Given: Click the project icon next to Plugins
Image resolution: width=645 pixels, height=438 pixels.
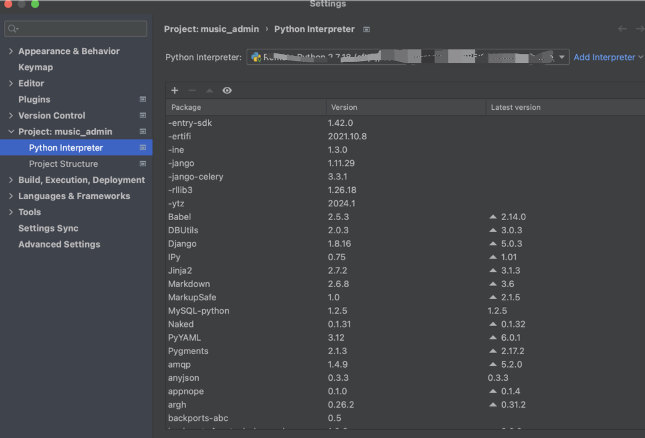Looking at the screenshot, I should pyautogui.click(x=143, y=99).
